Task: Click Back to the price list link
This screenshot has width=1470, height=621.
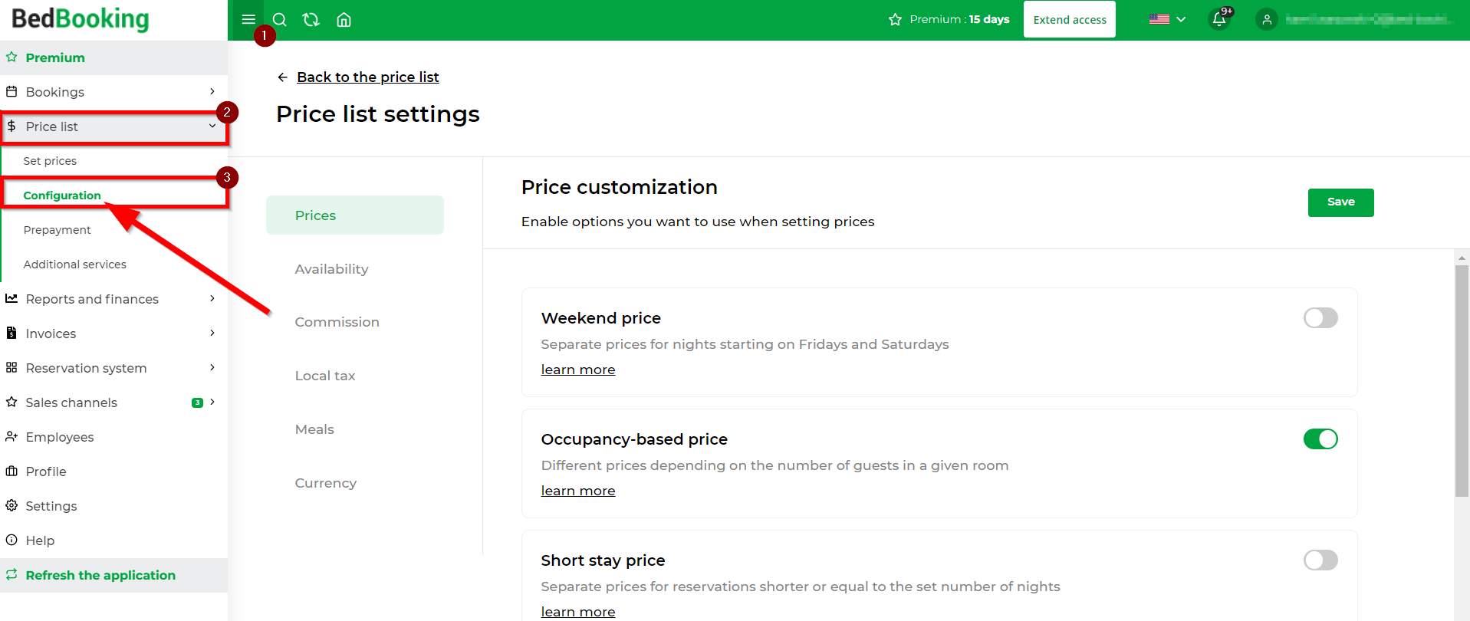Action: pyautogui.click(x=368, y=77)
